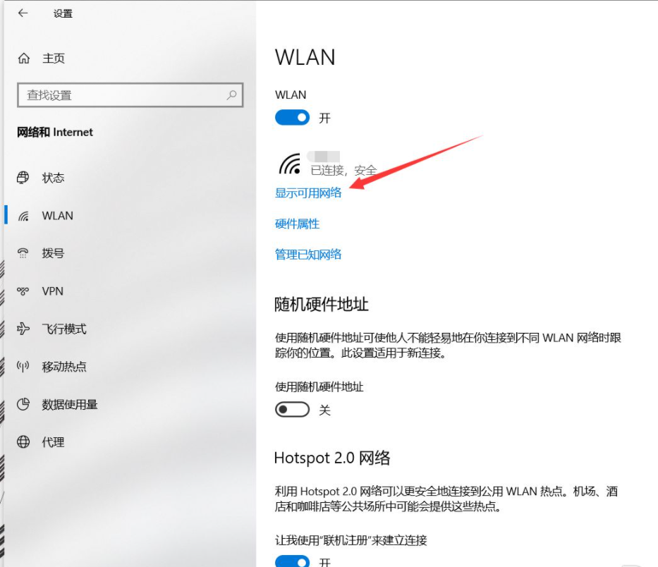Click the VPN icon in sidebar
658x567 pixels.
[x=23, y=291]
